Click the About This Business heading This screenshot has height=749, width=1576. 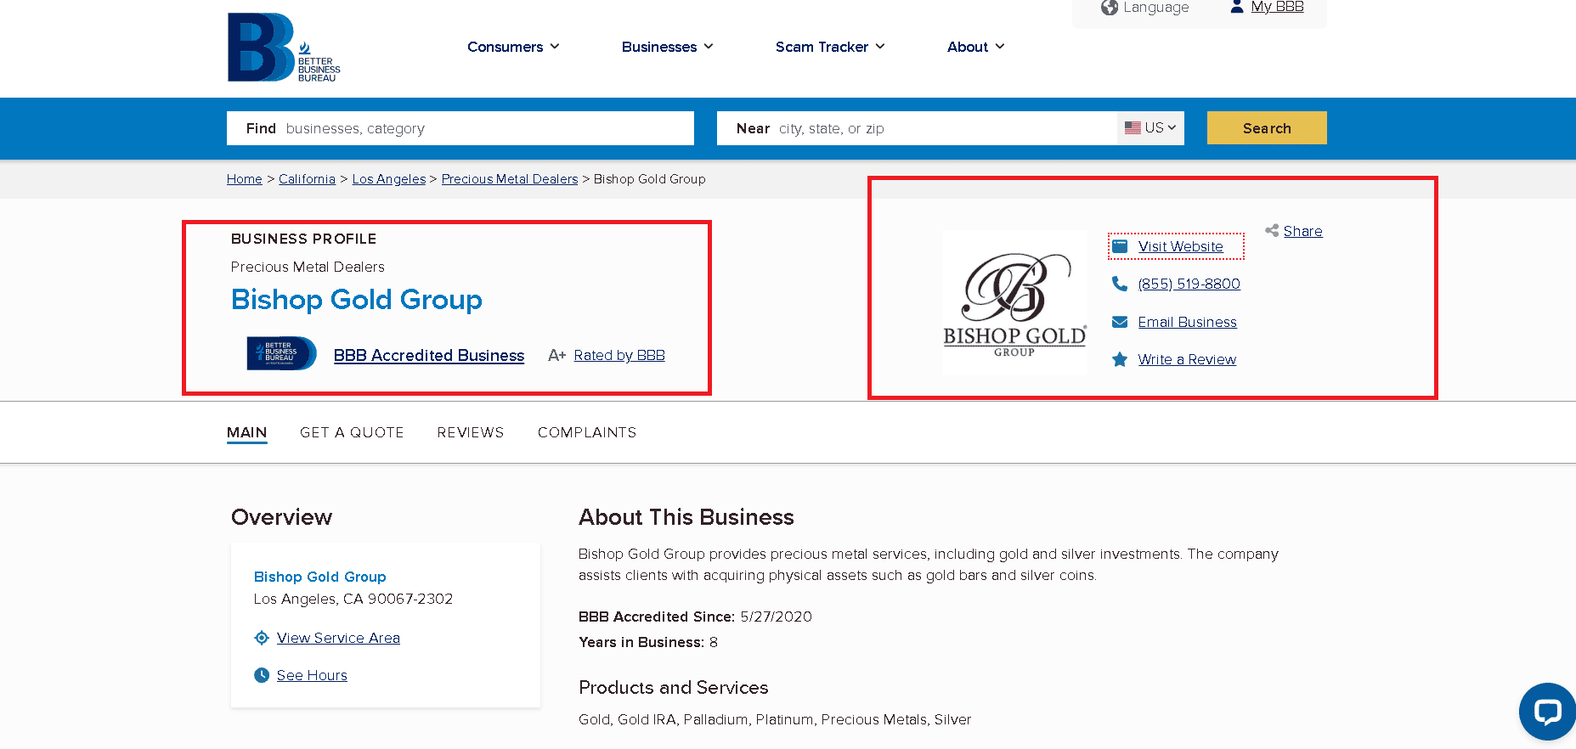click(x=686, y=517)
